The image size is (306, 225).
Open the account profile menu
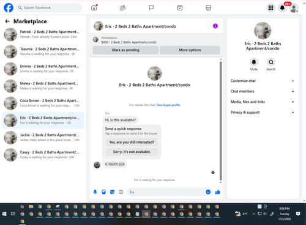point(294,8)
